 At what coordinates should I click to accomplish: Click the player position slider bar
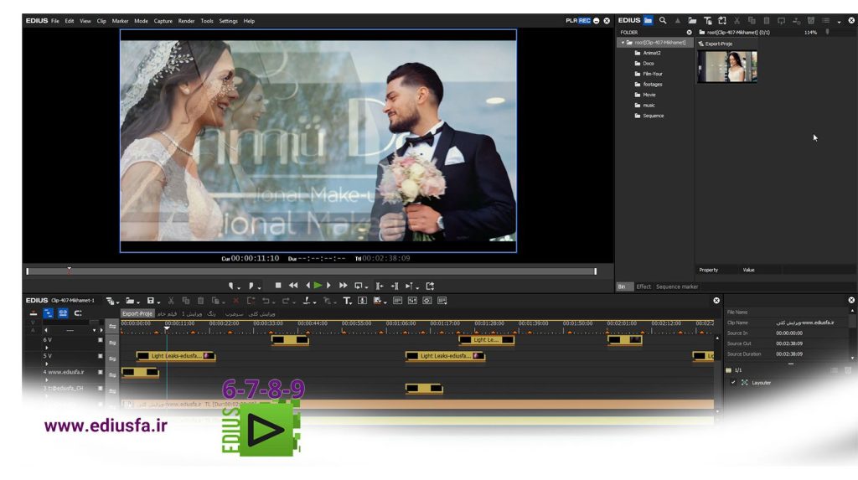(311, 271)
